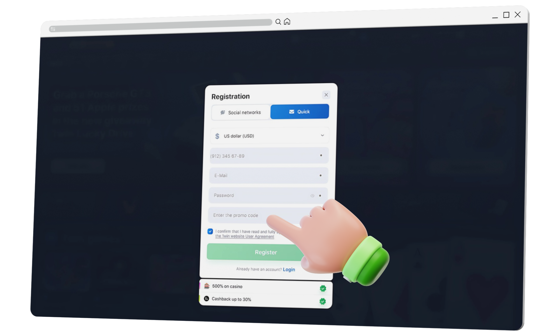Click the casino bonus icon

[206, 286]
